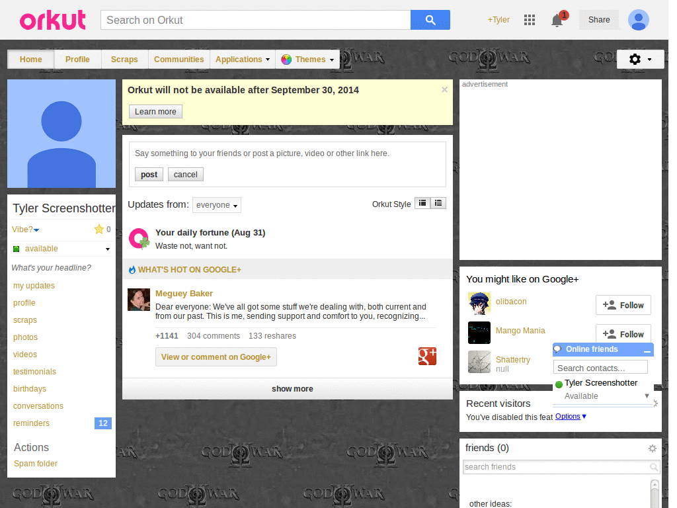Click the reminders count badge 12
This screenshot has height=508, width=677.
click(102, 423)
